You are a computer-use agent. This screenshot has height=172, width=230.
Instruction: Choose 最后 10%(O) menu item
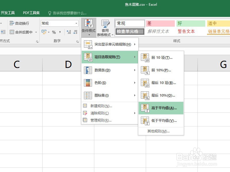[x=161, y=95]
